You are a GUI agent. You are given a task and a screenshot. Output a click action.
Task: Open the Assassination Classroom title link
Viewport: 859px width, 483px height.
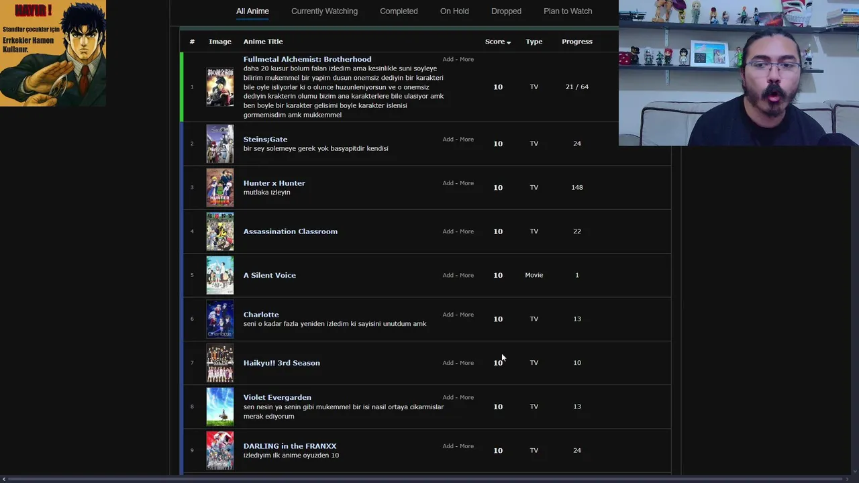[x=290, y=231]
